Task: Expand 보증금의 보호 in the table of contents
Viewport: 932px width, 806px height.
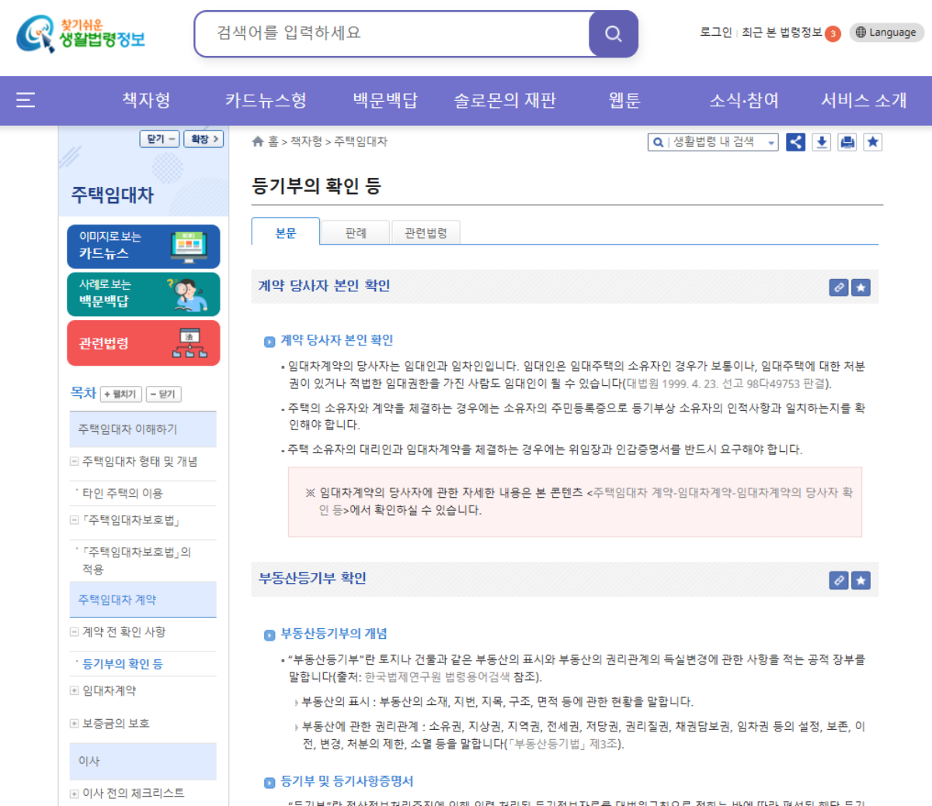Action: (73, 723)
